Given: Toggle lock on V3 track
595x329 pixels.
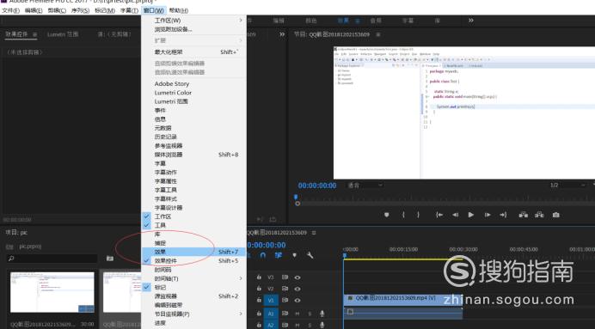Looking at the screenshot, I should 259,277.
